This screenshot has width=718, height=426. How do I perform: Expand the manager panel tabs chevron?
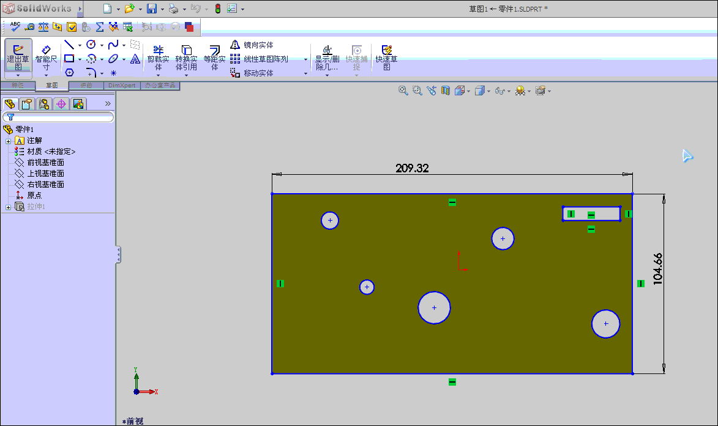point(108,104)
